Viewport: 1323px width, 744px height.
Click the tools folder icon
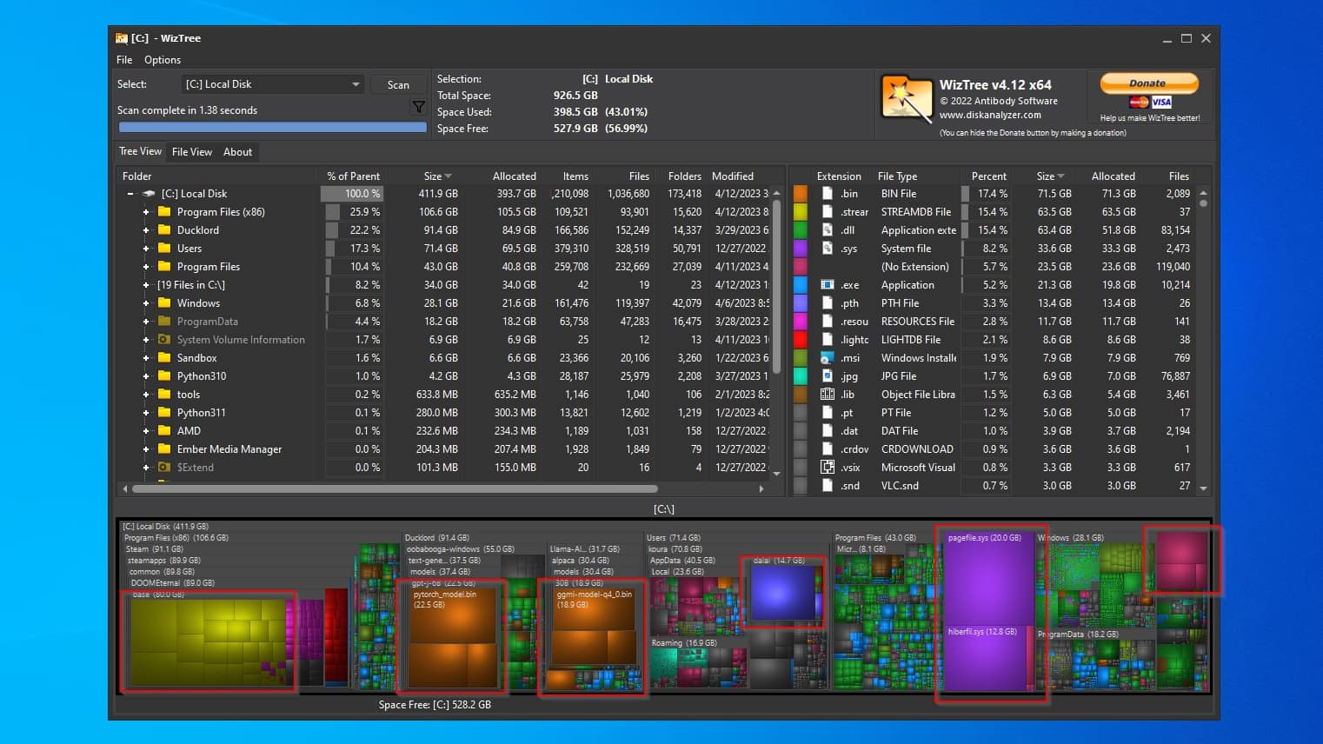click(164, 394)
